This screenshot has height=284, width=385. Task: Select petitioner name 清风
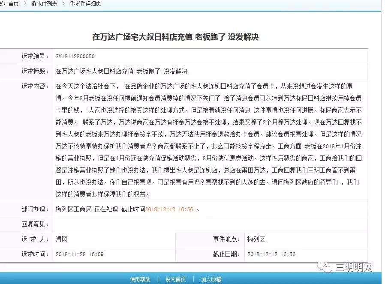[x=62, y=239]
